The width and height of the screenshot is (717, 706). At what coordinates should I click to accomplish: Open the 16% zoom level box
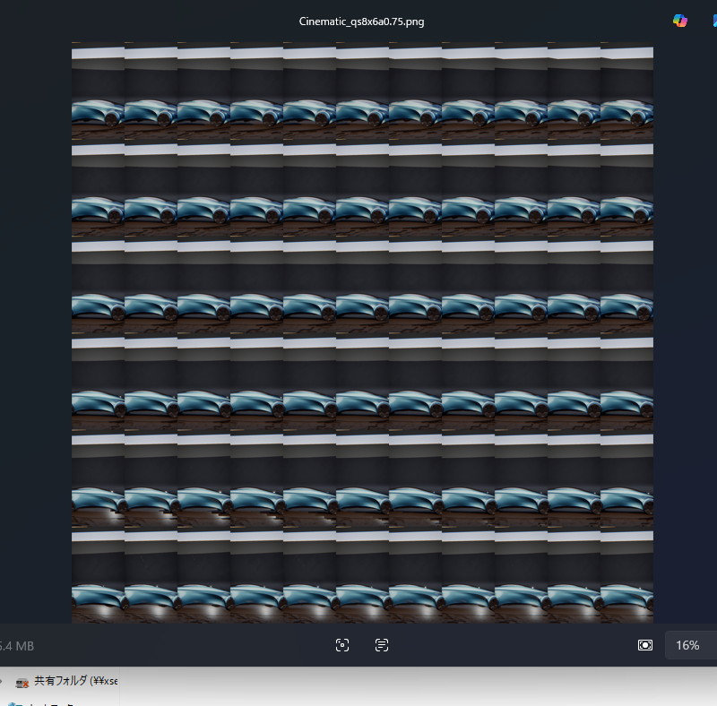pos(689,645)
